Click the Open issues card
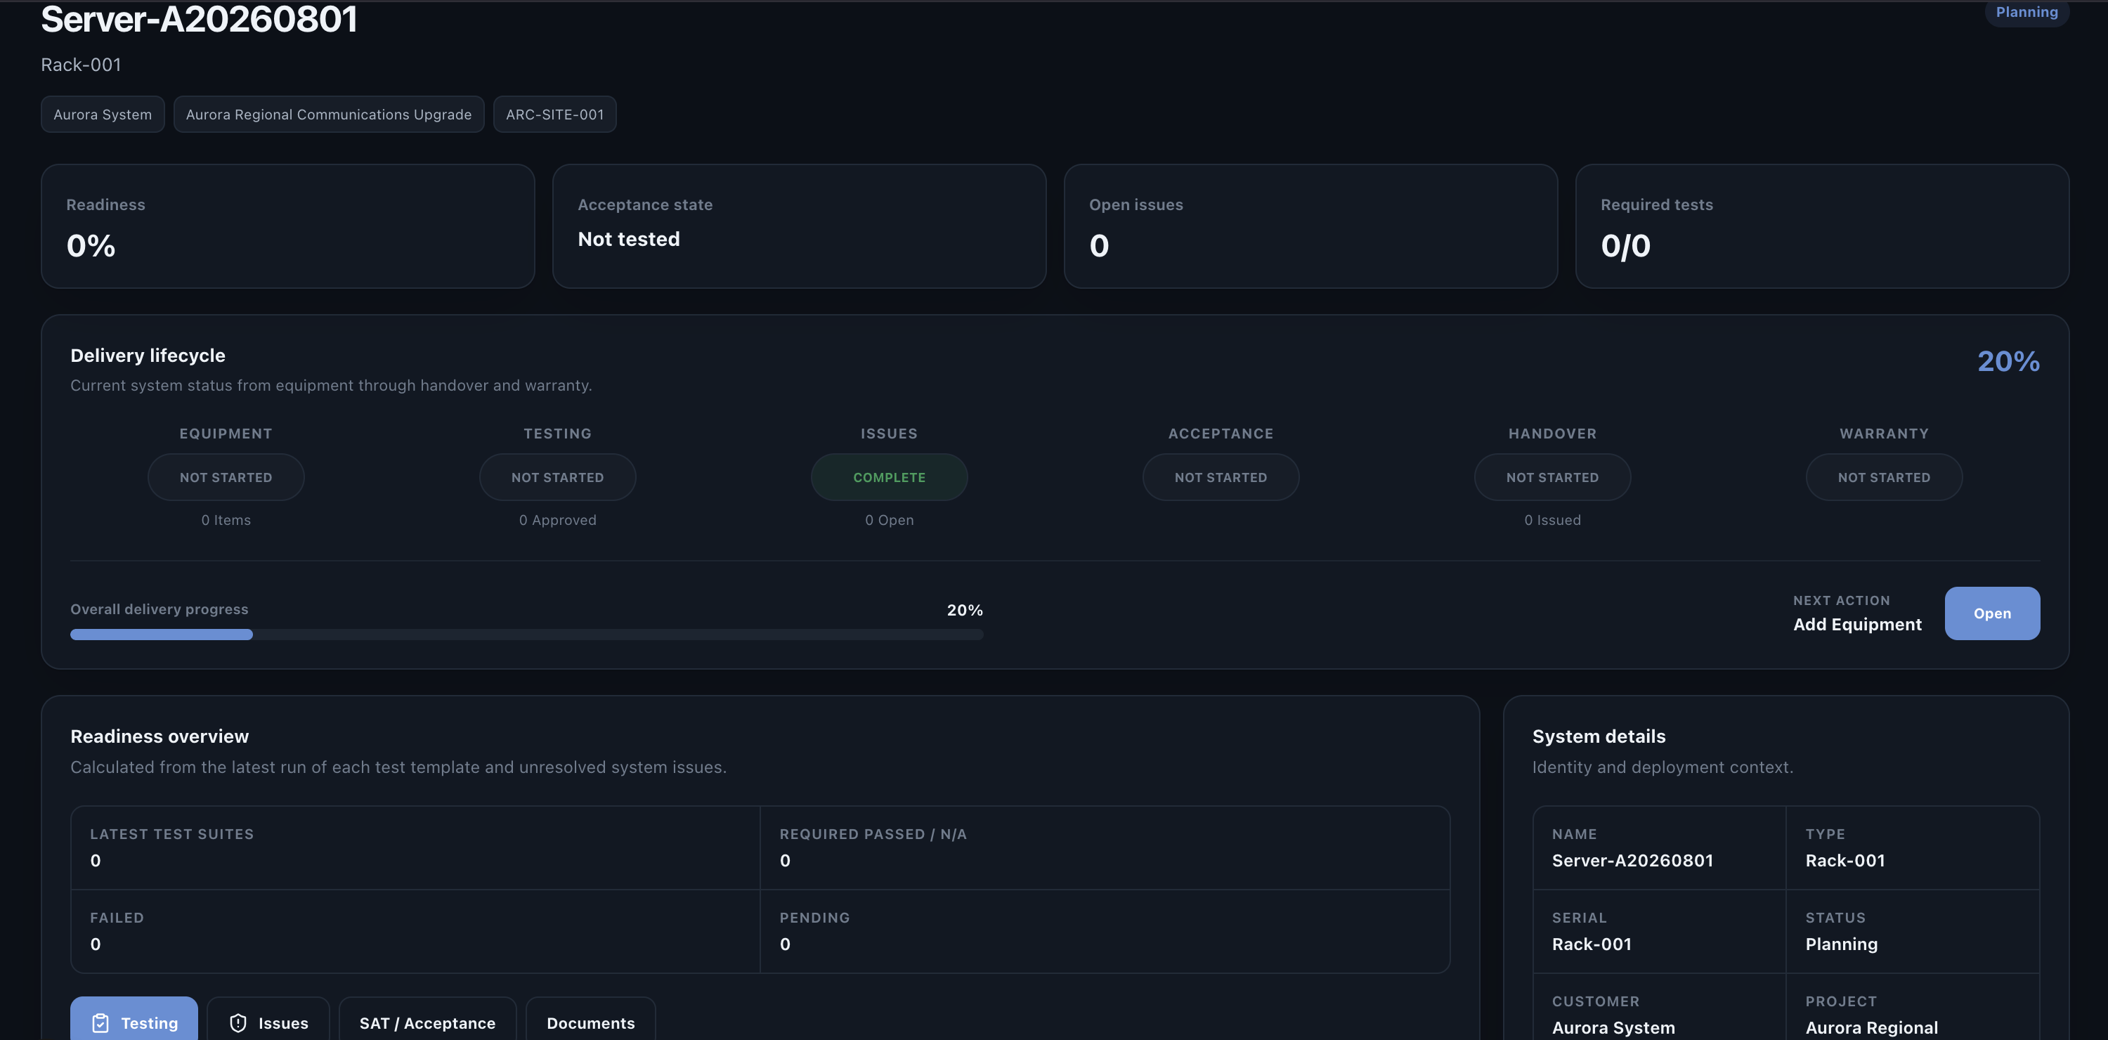This screenshot has height=1040, width=2108. click(1311, 226)
